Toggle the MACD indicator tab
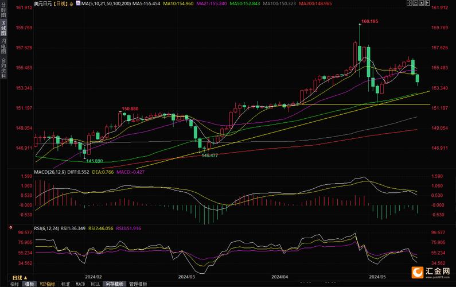The image size is (456, 287). [x=81, y=284]
